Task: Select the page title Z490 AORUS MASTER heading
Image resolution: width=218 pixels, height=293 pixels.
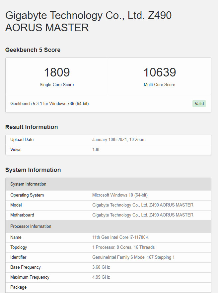Action: (x=88, y=22)
